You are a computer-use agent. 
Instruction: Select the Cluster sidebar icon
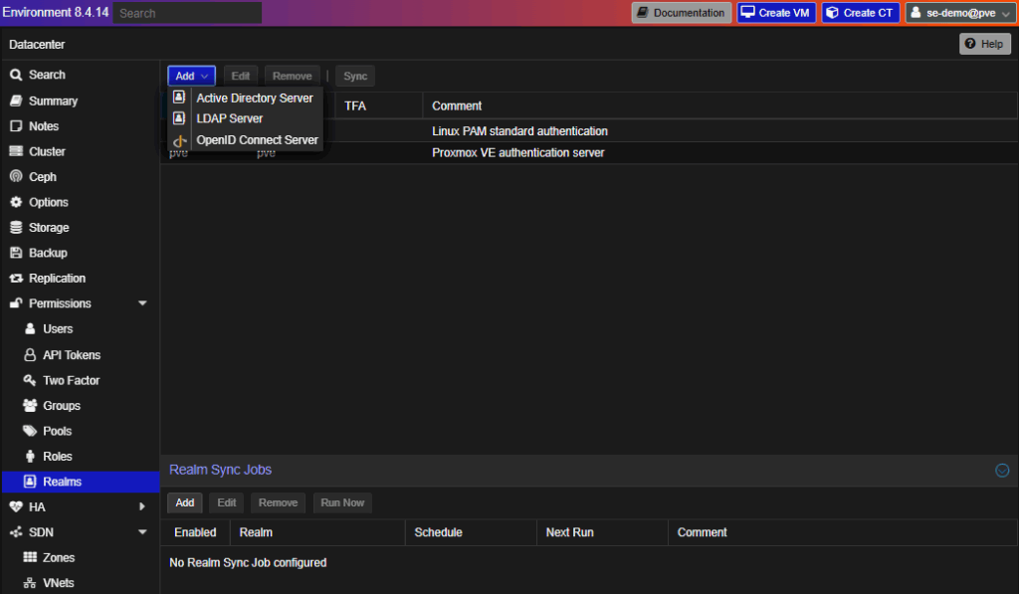(46, 151)
